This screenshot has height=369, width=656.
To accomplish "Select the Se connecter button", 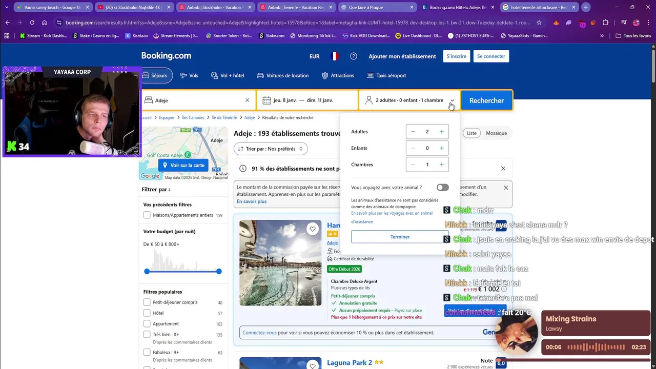I will [491, 56].
